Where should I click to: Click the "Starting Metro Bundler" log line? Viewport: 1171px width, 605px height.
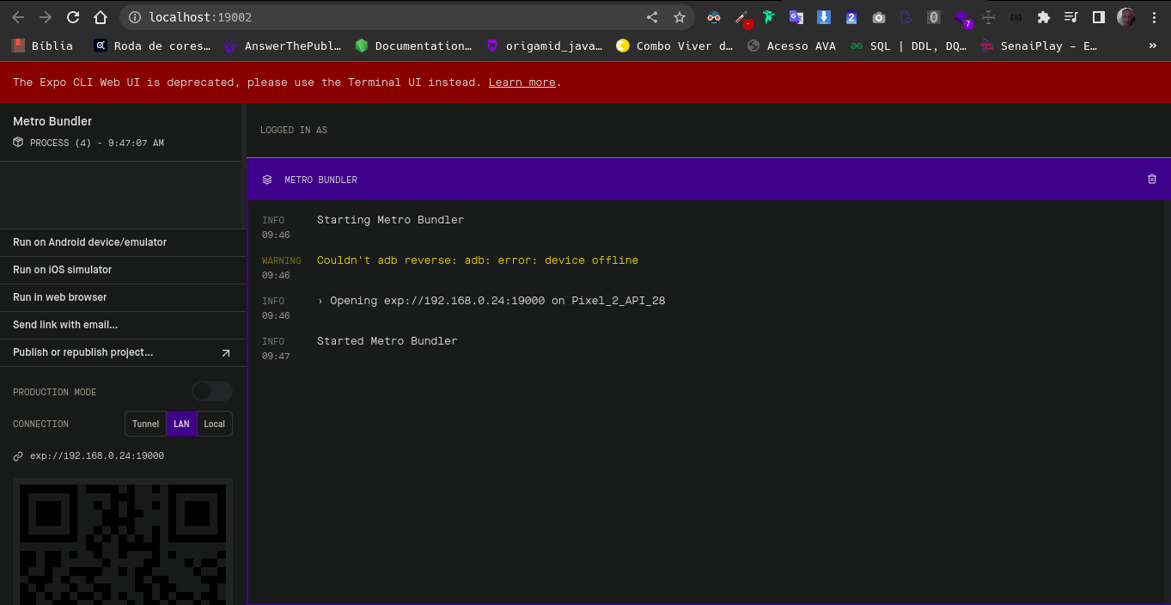point(390,220)
